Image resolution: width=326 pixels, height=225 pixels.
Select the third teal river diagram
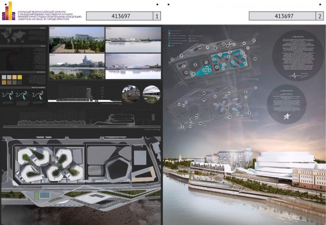pos(38,96)
